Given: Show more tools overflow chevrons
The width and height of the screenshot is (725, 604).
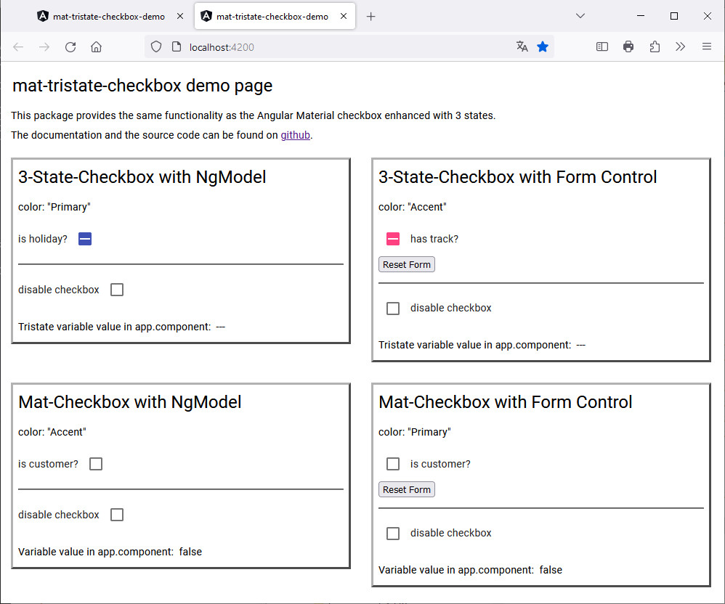Looking at the screenshot, I should (680, 46).
